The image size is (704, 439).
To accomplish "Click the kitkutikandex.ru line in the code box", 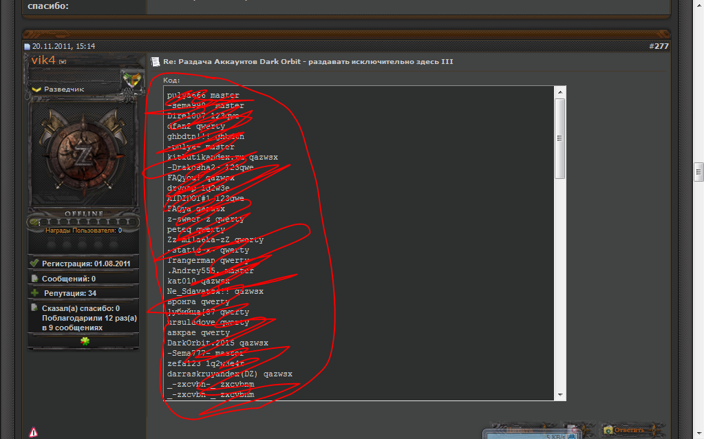I will tap(222, 157).
